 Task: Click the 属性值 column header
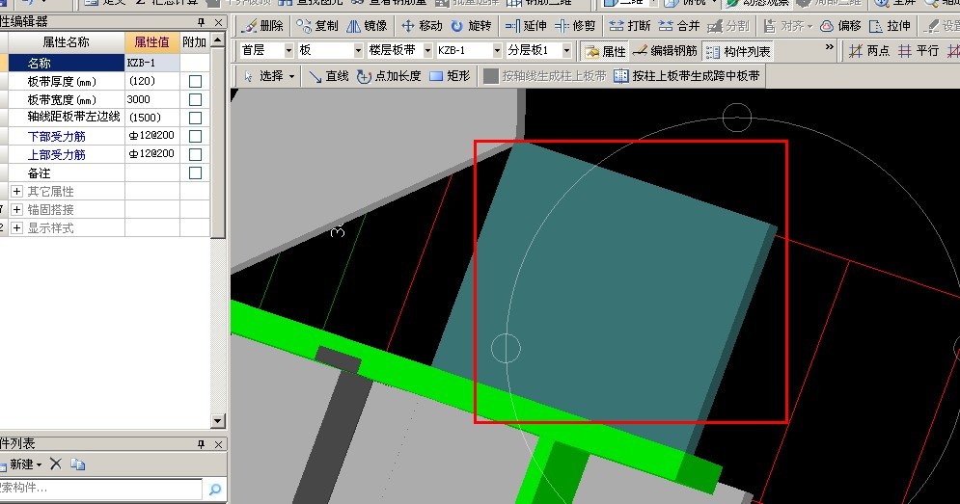151,42
